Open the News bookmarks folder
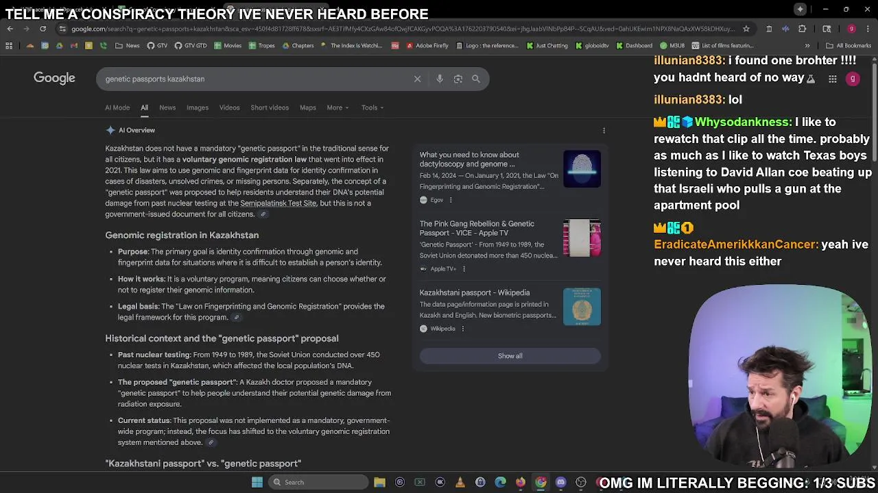This screenshot has width=878, height=493. point(128,46)
